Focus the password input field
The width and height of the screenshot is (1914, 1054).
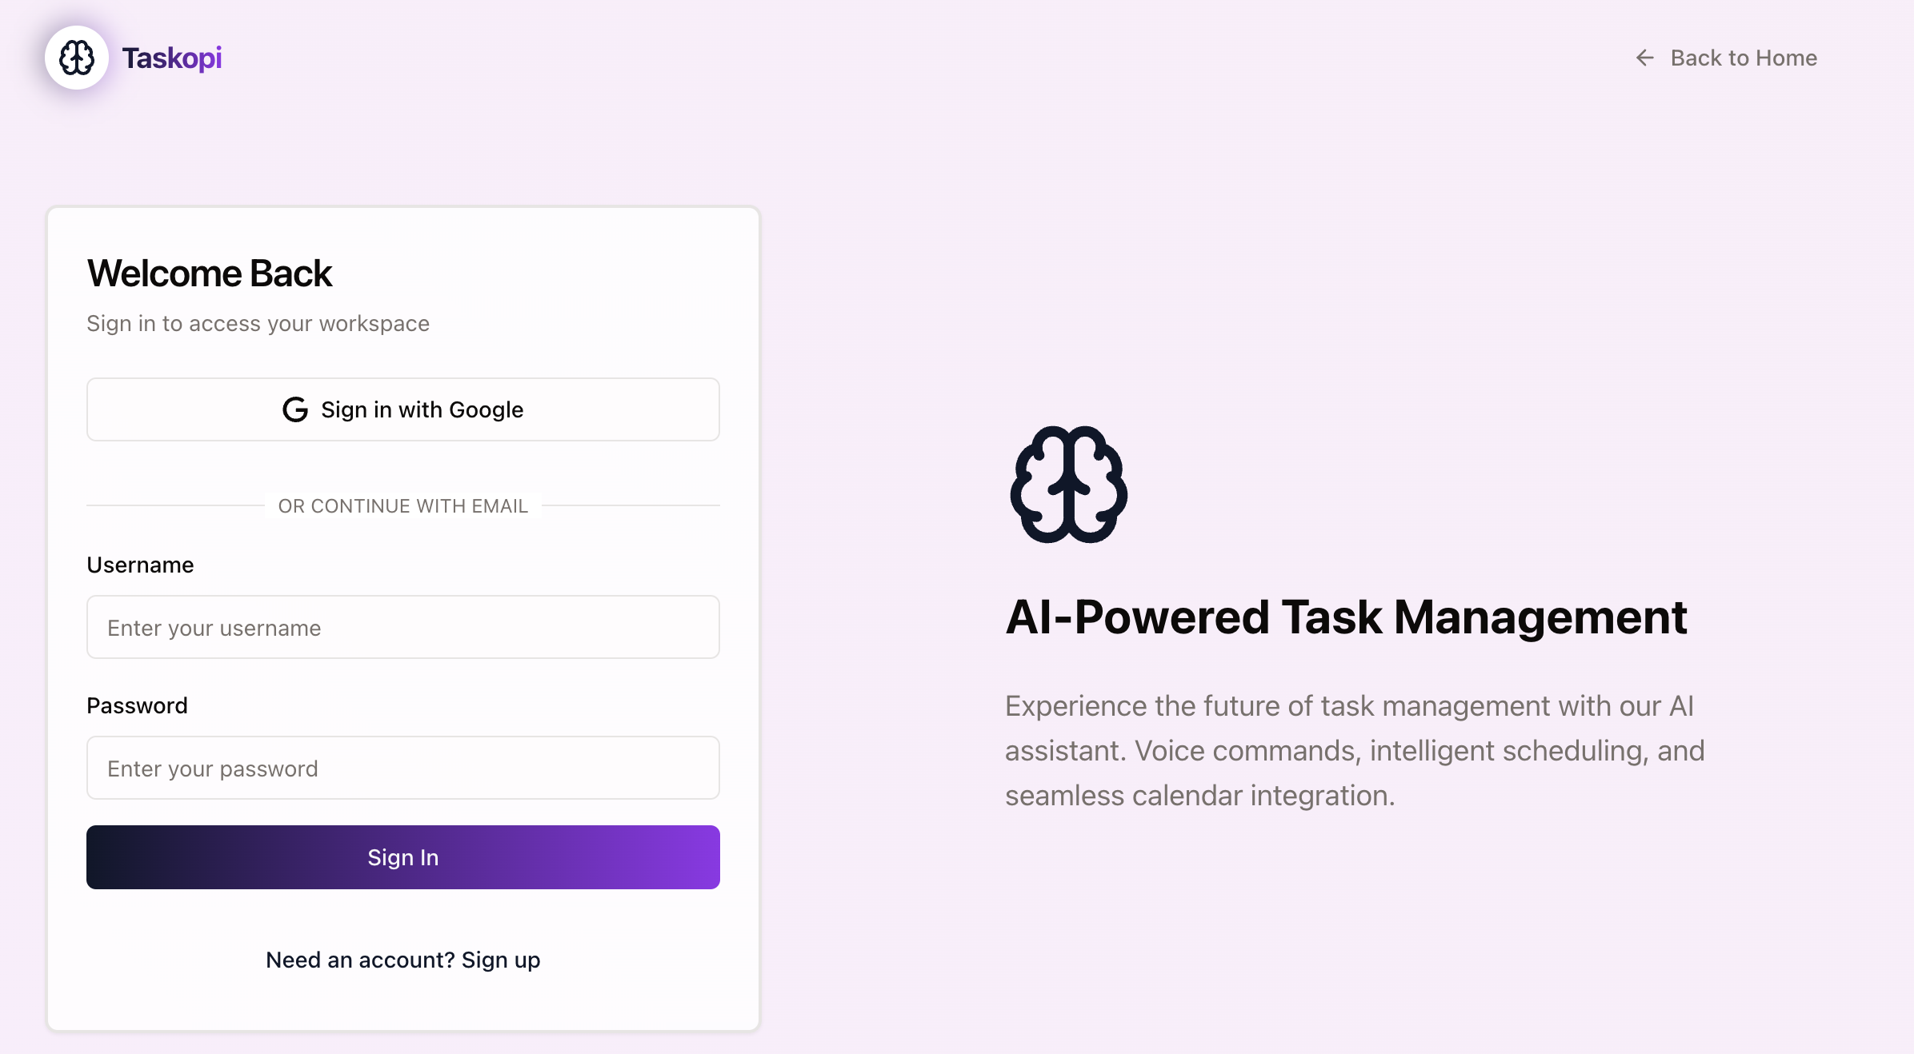(x=403, y=769)
